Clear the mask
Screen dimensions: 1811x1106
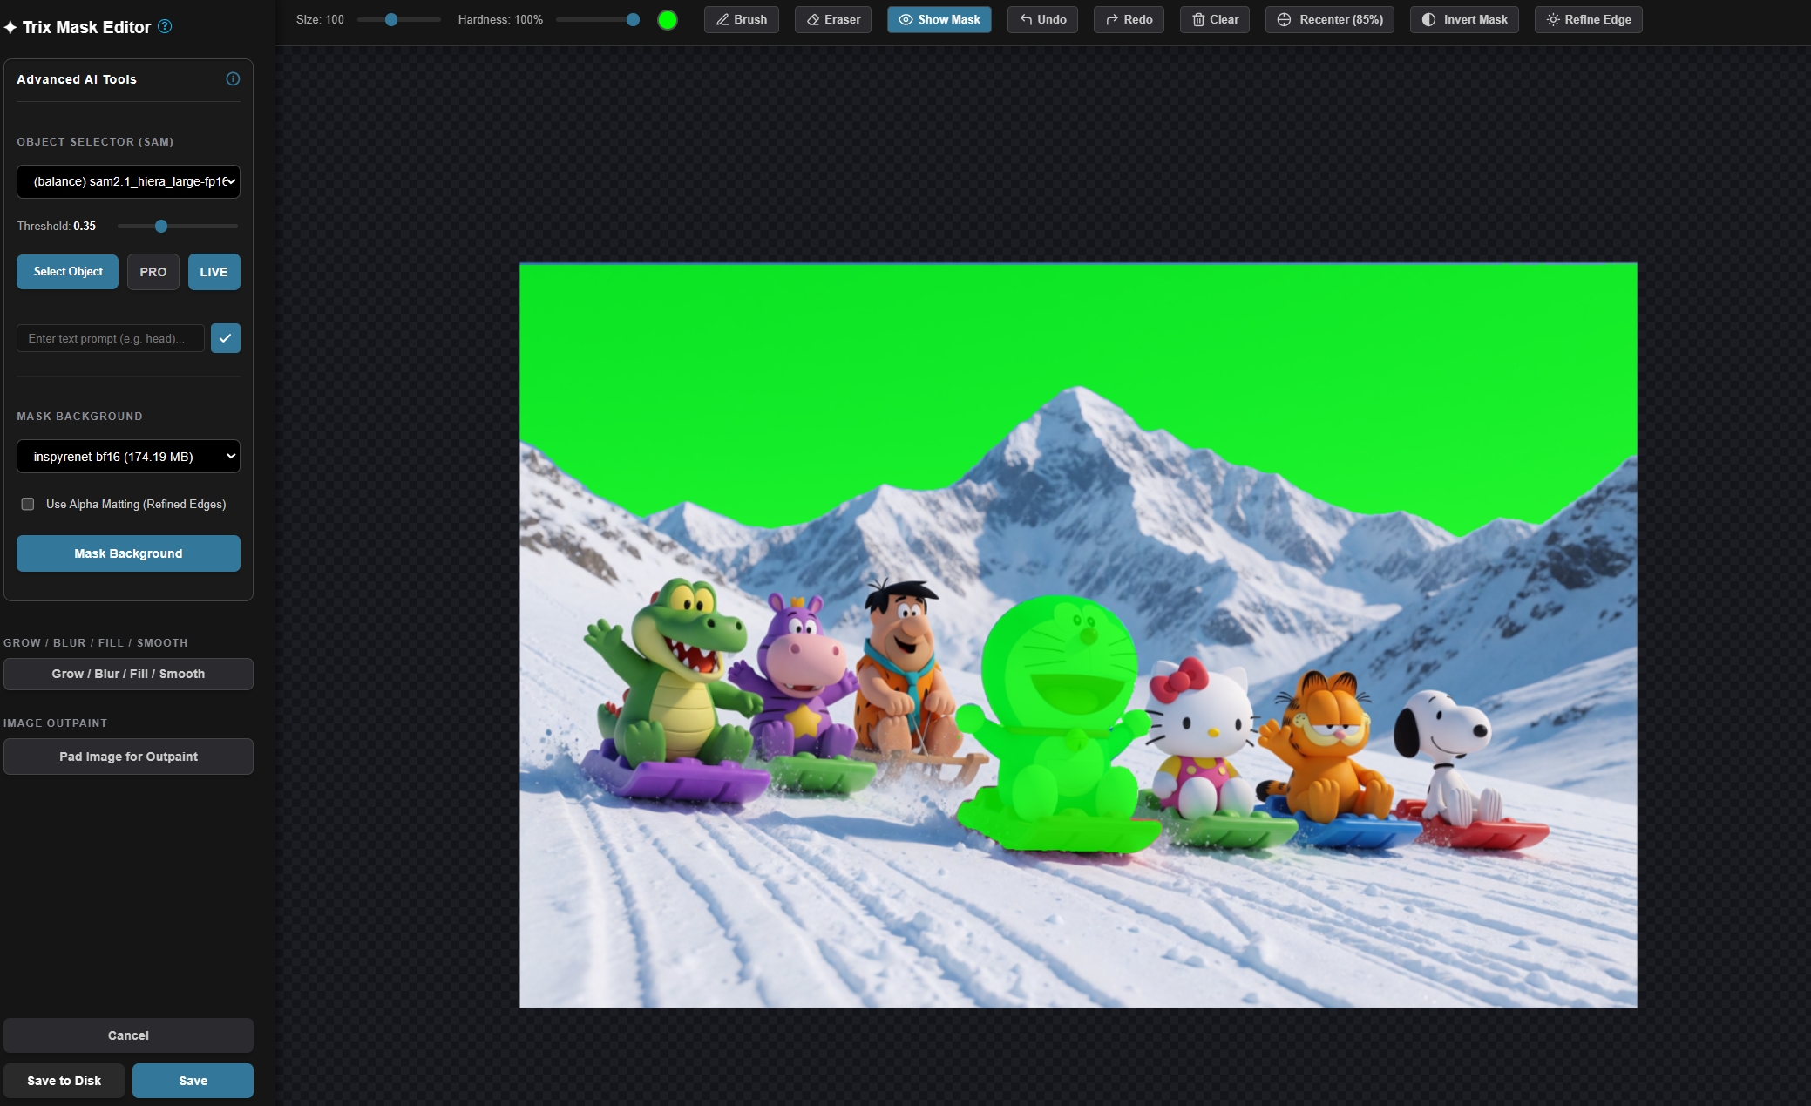(x=1214, y=19)
